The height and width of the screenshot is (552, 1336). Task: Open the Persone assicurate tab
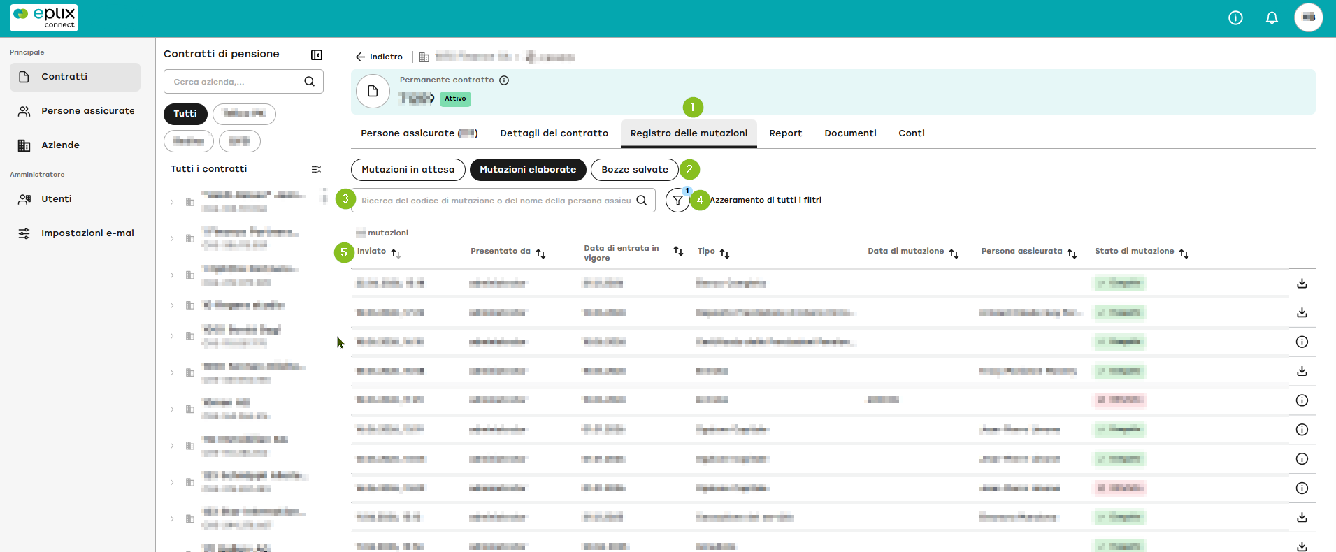[419, 133]
